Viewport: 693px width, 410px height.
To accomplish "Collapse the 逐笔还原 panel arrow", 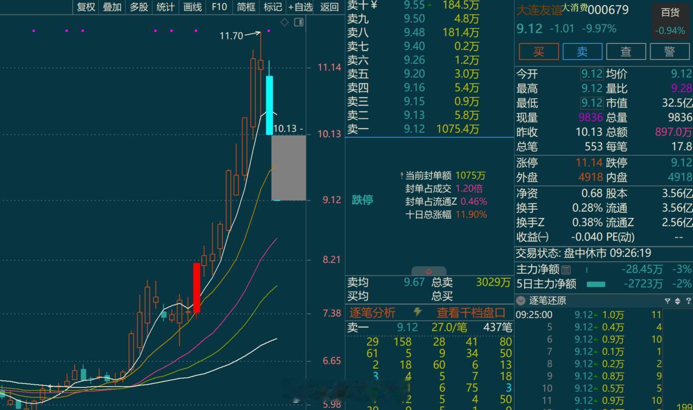I will point(521,301).
